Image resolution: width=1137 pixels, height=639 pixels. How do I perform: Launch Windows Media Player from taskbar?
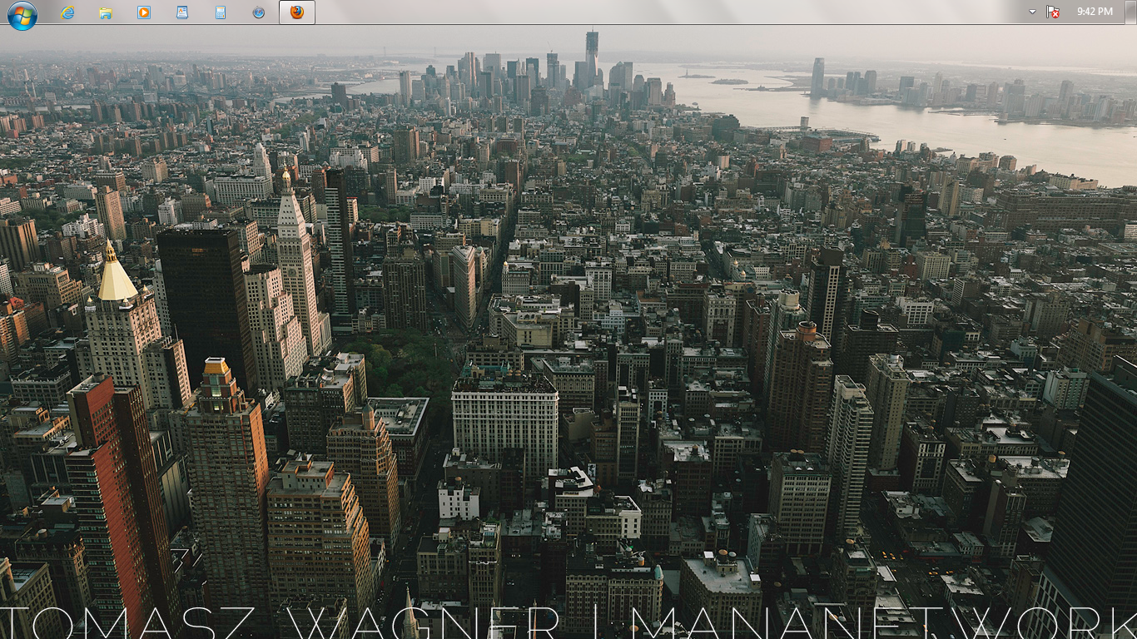(x=144, y=12)
